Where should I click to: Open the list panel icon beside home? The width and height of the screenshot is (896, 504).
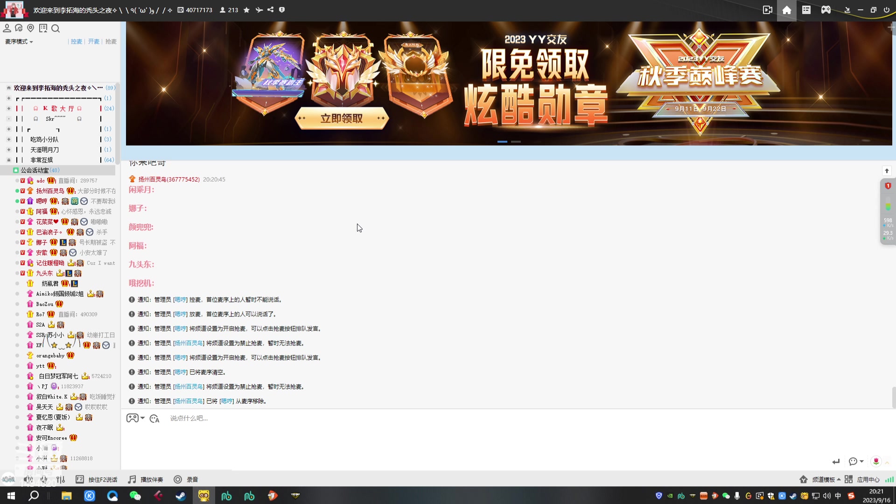coord(806,10)
